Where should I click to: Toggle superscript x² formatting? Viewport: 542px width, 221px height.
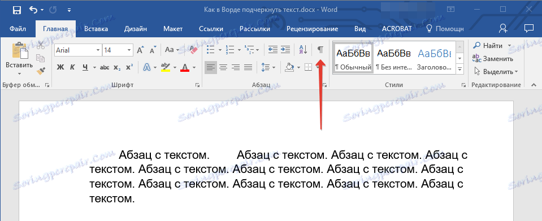[129, 67]
